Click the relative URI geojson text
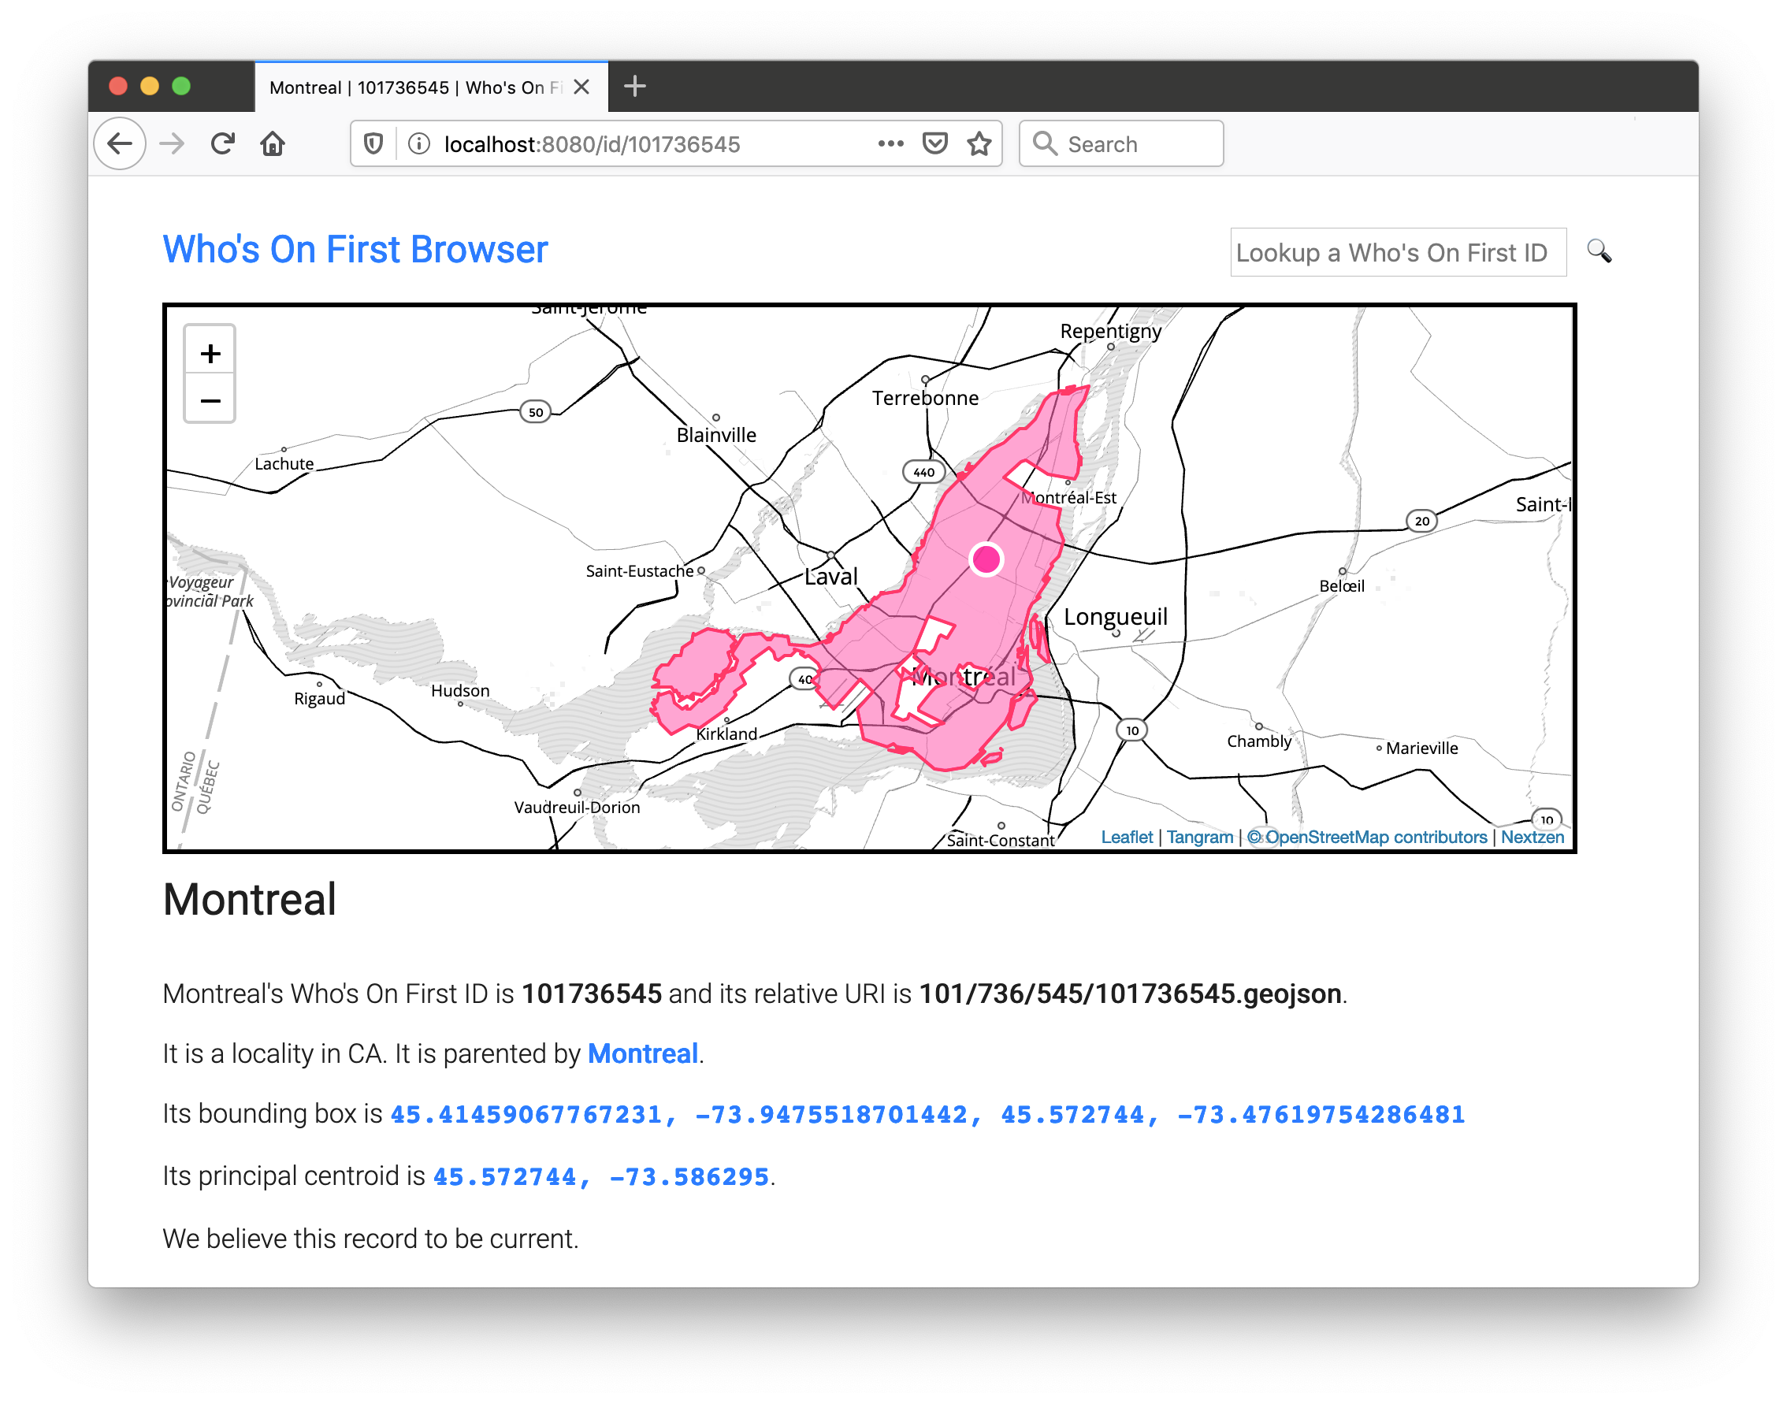 [x=1130, y=994]
